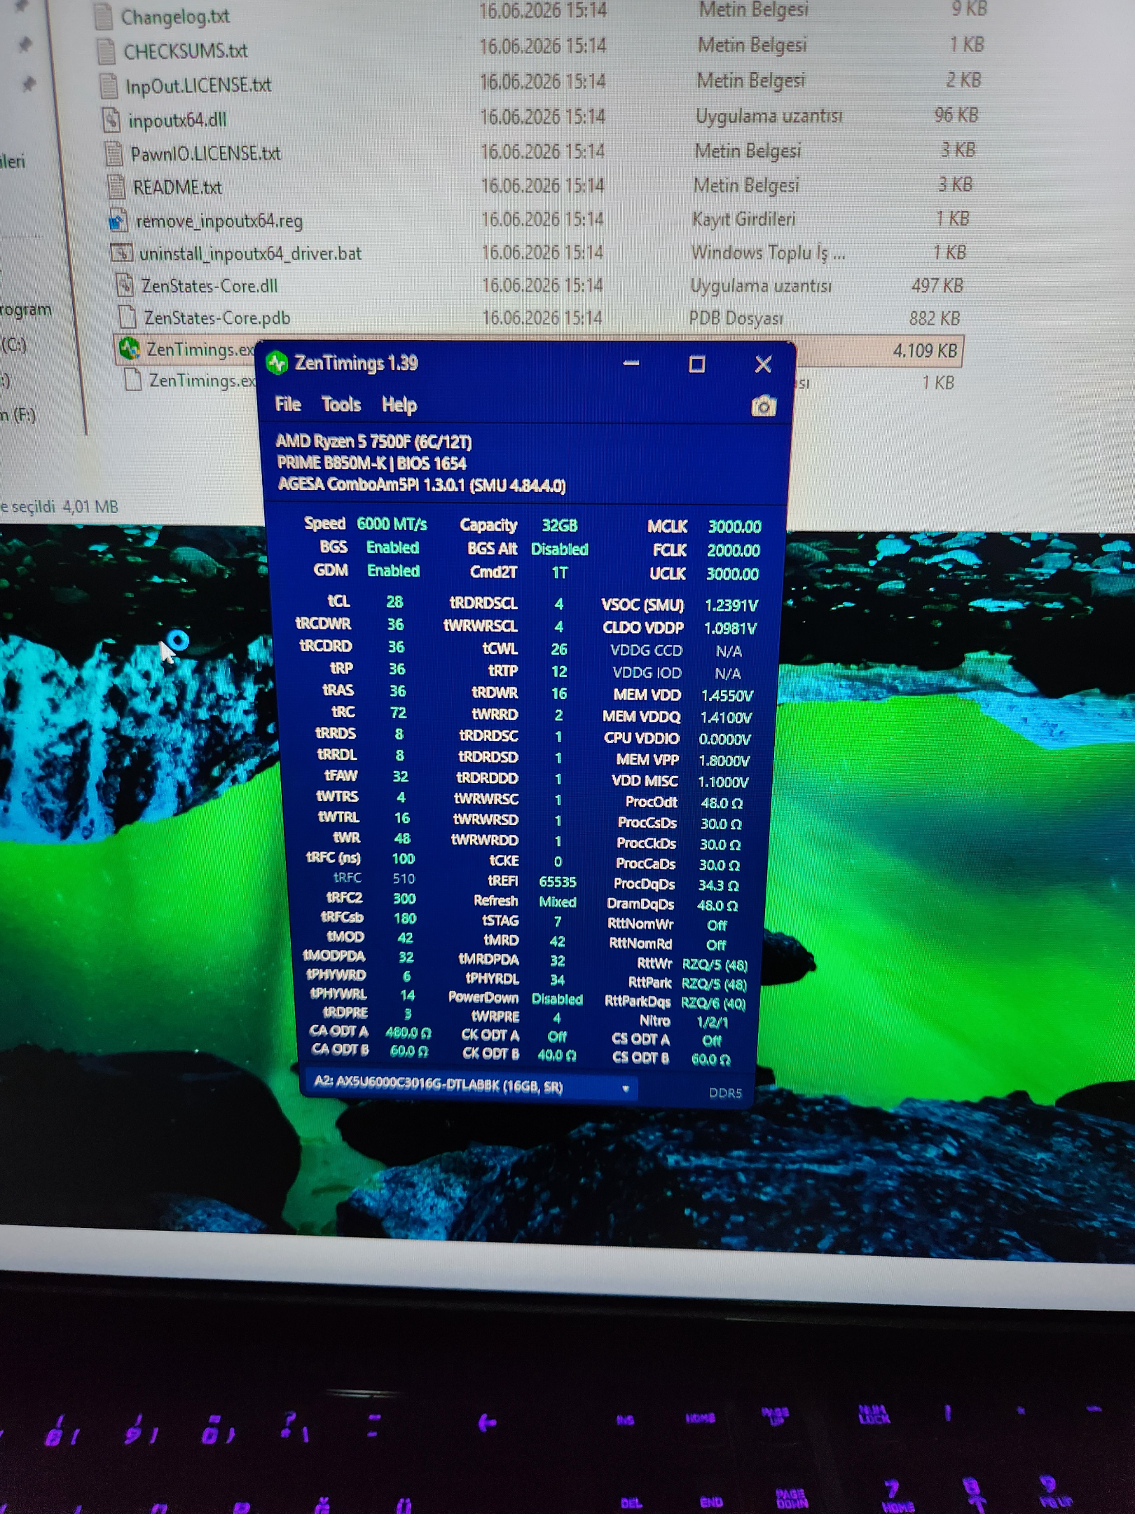Image resolution: width=1135 pixels, height=1514 pixels.
Task: Select the CHECKSUMS.txt file icon
Action: coord(106,50)
